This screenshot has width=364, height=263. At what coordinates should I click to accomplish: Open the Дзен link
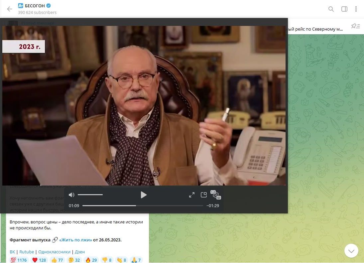[80, 252]
